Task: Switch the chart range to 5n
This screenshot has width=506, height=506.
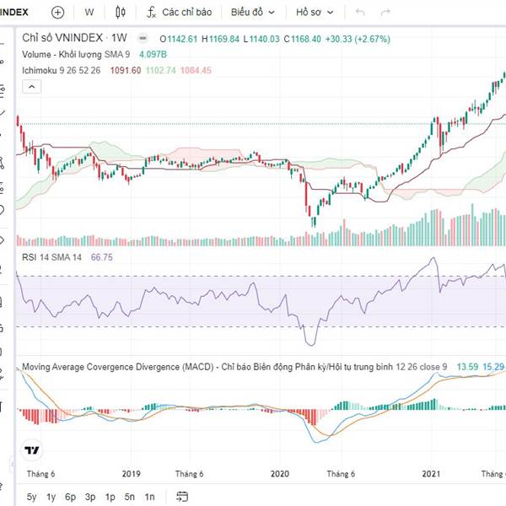Action: (130, 497)
